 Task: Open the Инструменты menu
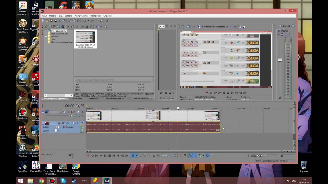click(x=81, y=16)
